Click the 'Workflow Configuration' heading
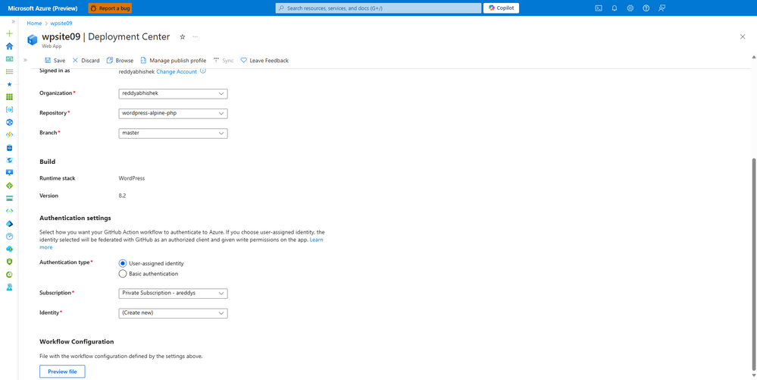Viewport: 757px width, 380px height. (x=77, y=342)
